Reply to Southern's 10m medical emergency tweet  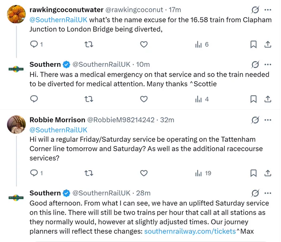click(34, 99)
